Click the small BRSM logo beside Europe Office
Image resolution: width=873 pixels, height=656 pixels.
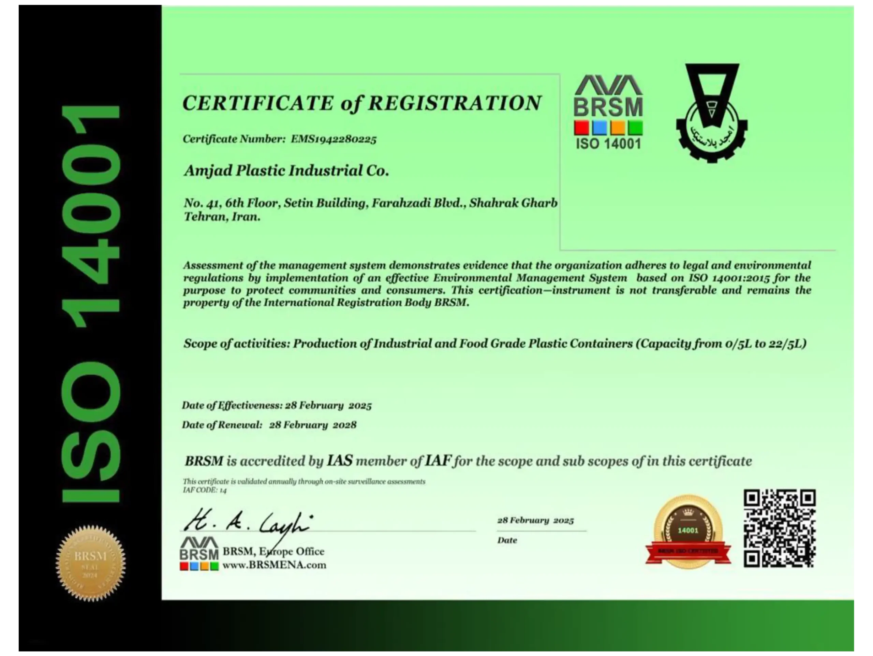(199, 553)
